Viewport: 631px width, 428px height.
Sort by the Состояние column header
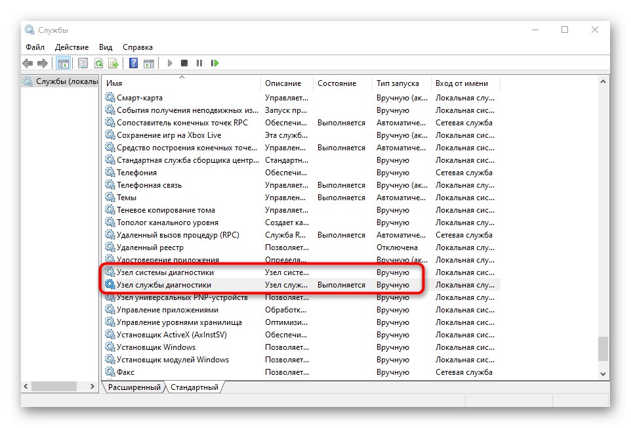(x=342, y=83)
